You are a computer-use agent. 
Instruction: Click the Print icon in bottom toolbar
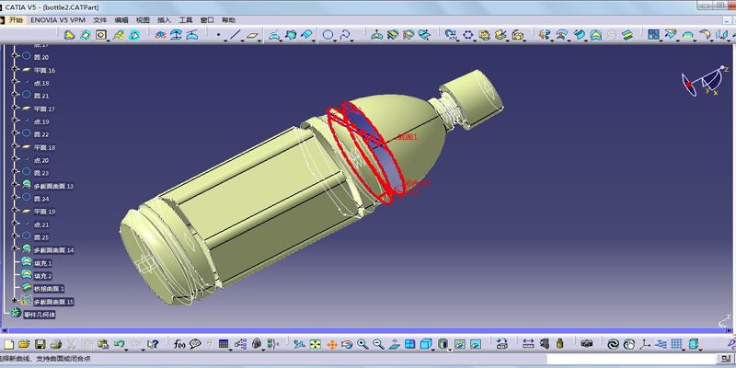(x=57, y=344)
